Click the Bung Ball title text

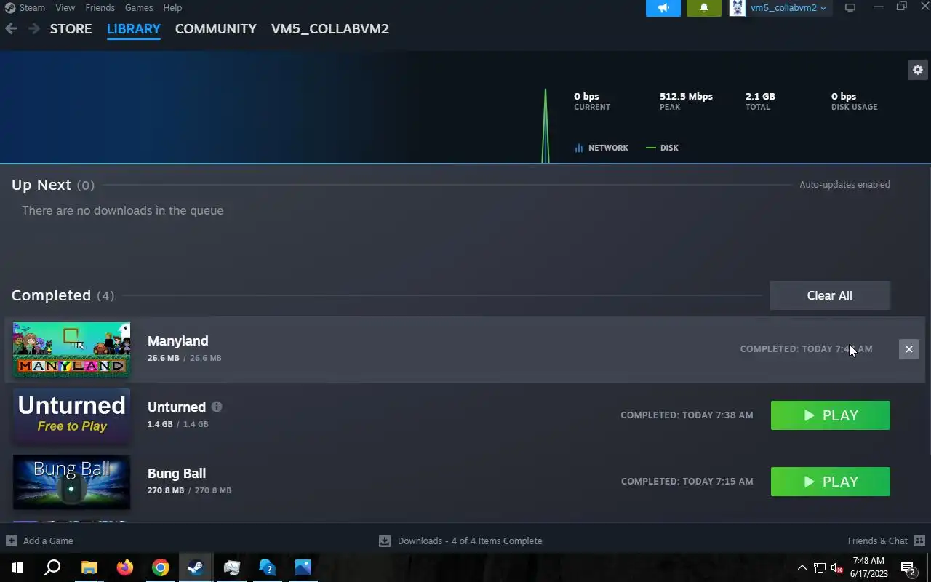tap(177, 473)
